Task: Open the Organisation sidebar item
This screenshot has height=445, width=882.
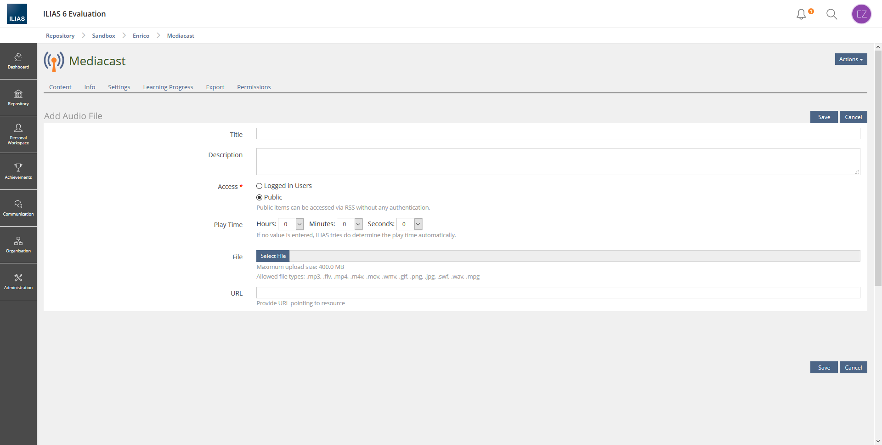Action: (18, 245)
